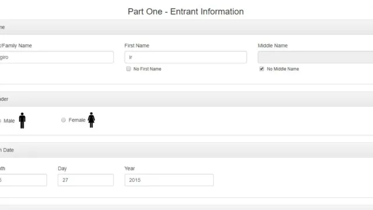
Task: Click the "Day" field label
Action: 62,169
